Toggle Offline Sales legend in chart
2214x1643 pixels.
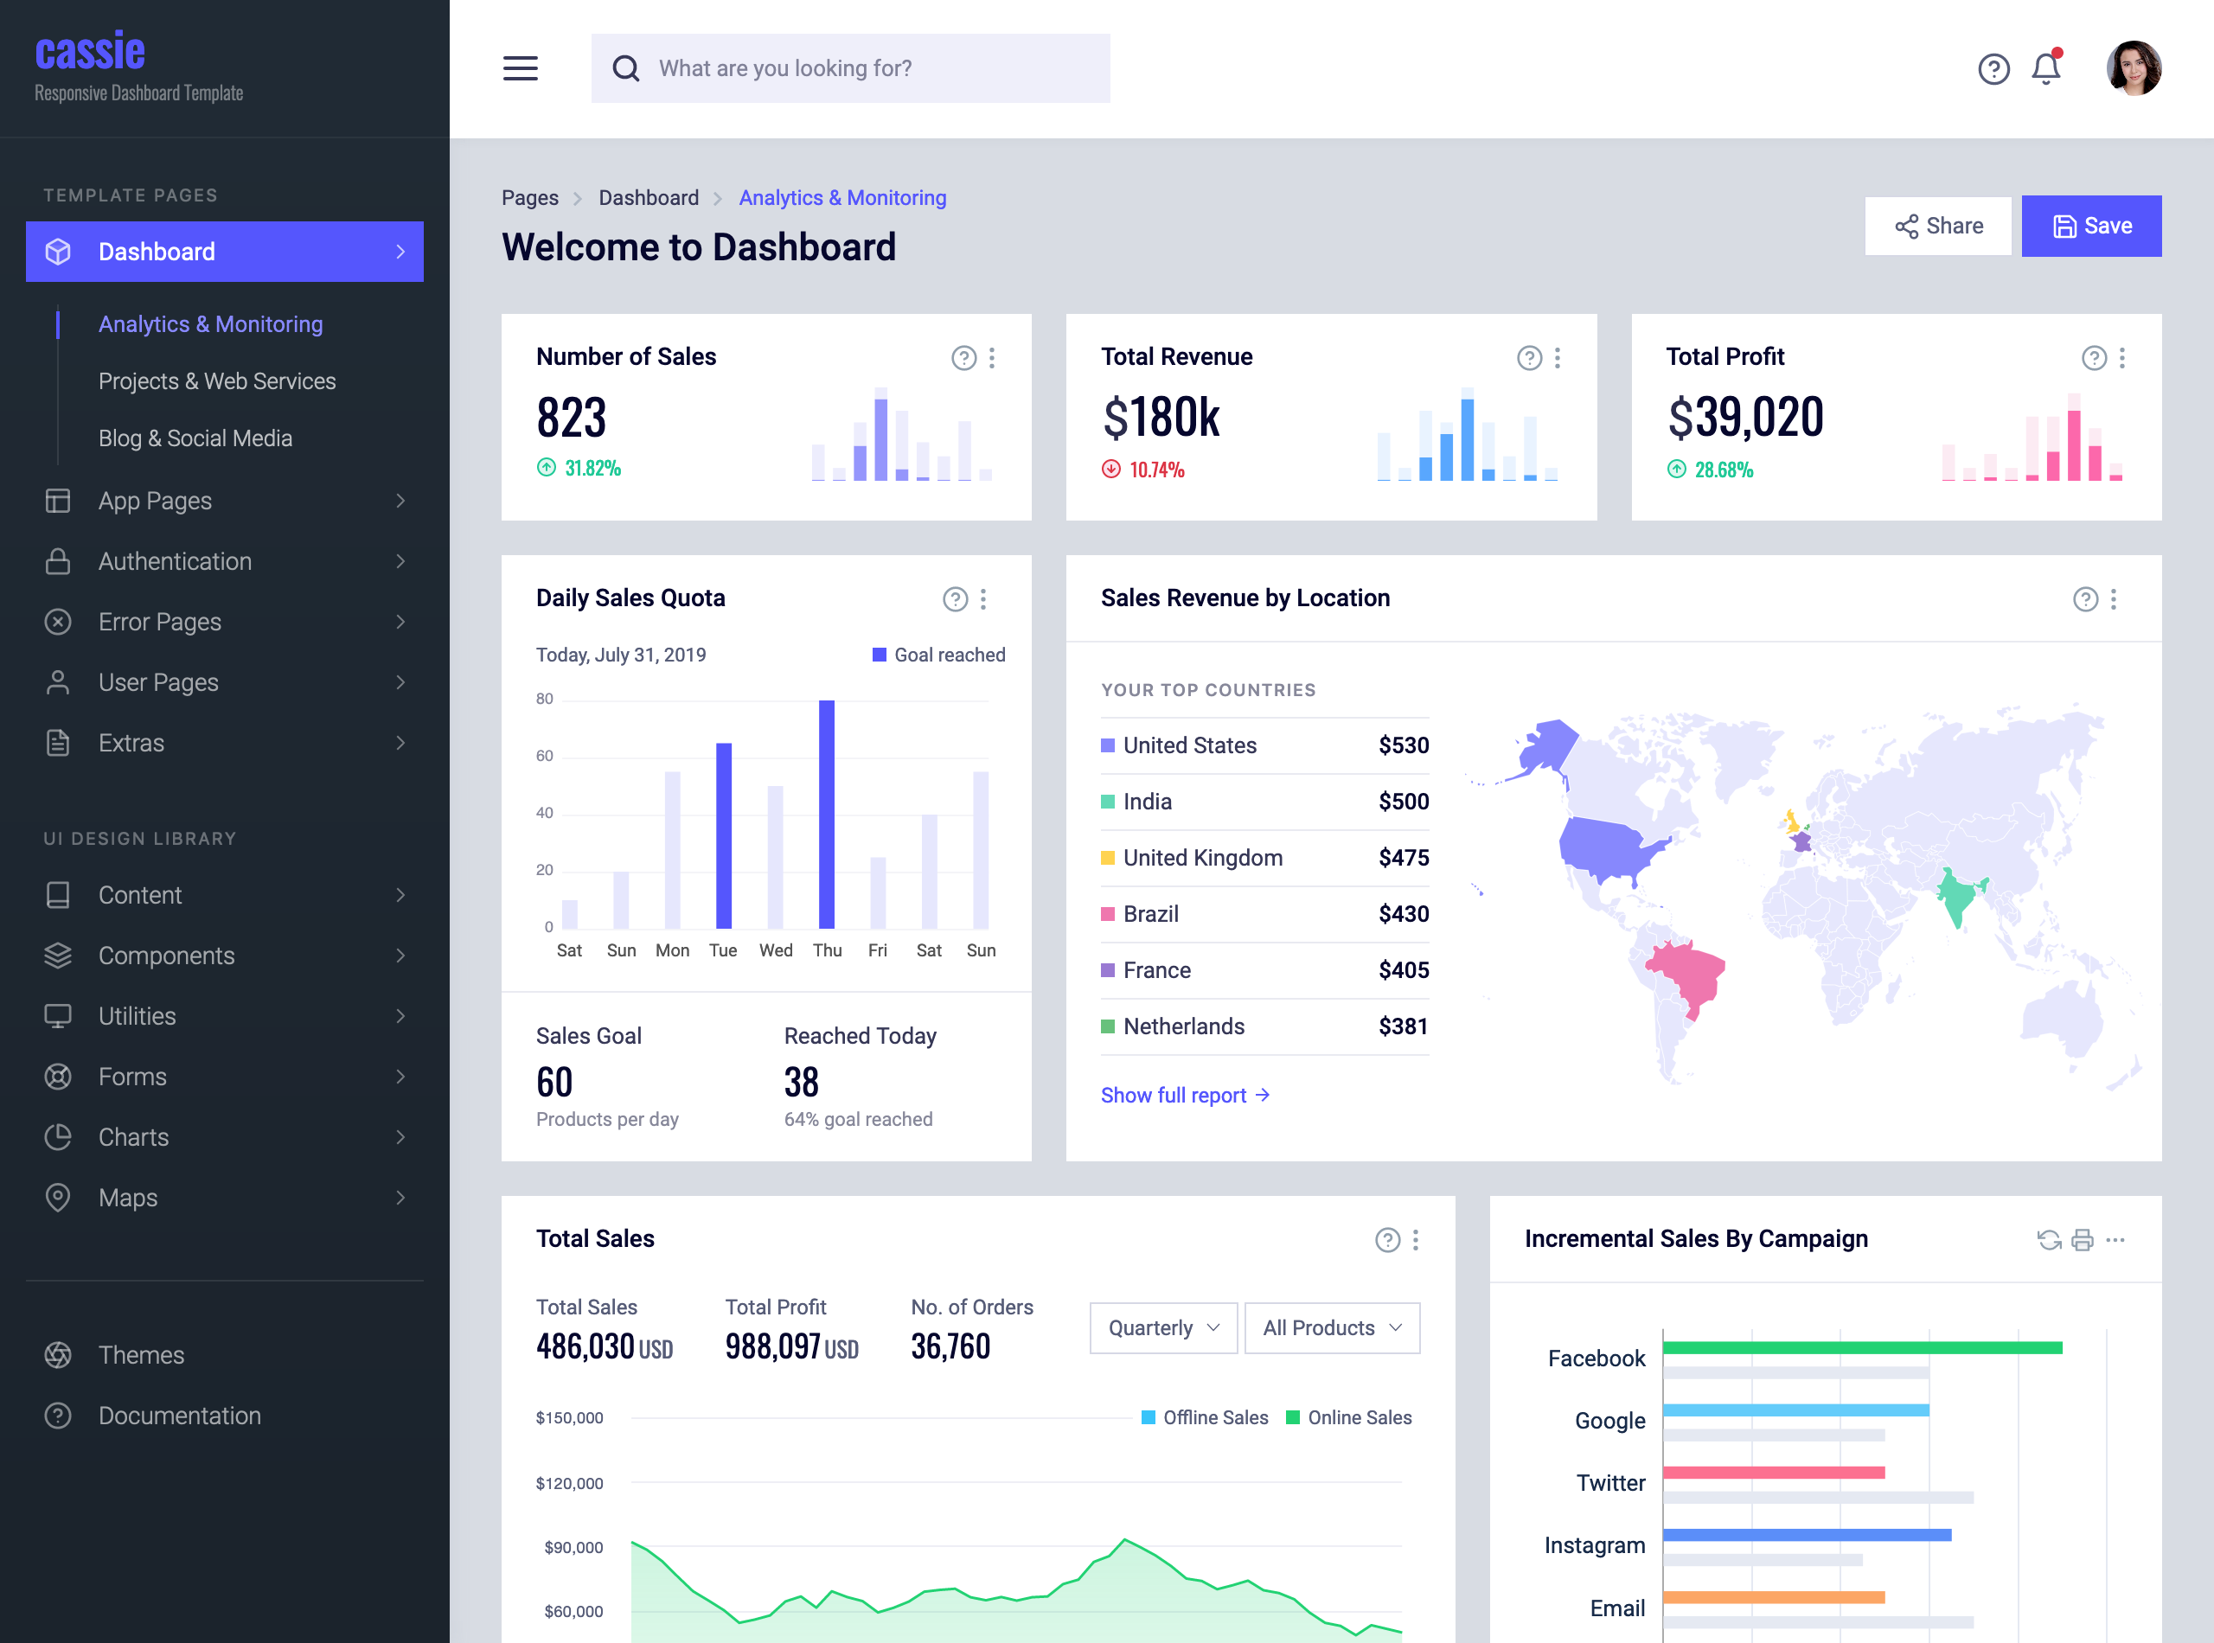click(x=1205, y=1417)
